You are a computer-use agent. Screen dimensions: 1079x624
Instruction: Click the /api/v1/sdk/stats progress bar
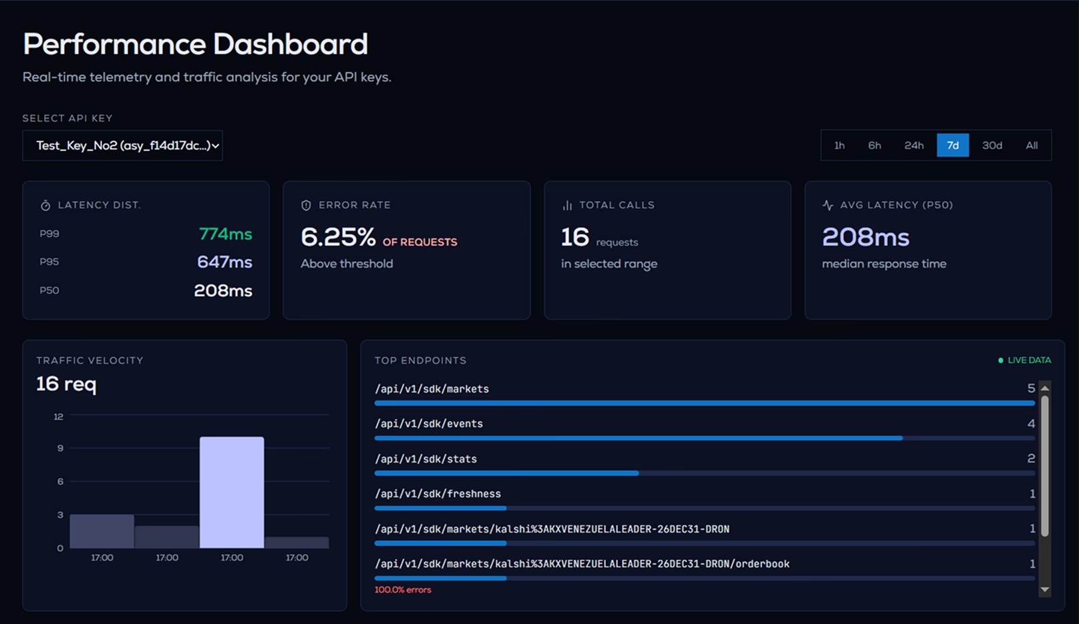pyautogui.click(x=705, y=473)
